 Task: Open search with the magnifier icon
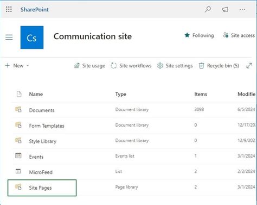click(x=208, y=9)
